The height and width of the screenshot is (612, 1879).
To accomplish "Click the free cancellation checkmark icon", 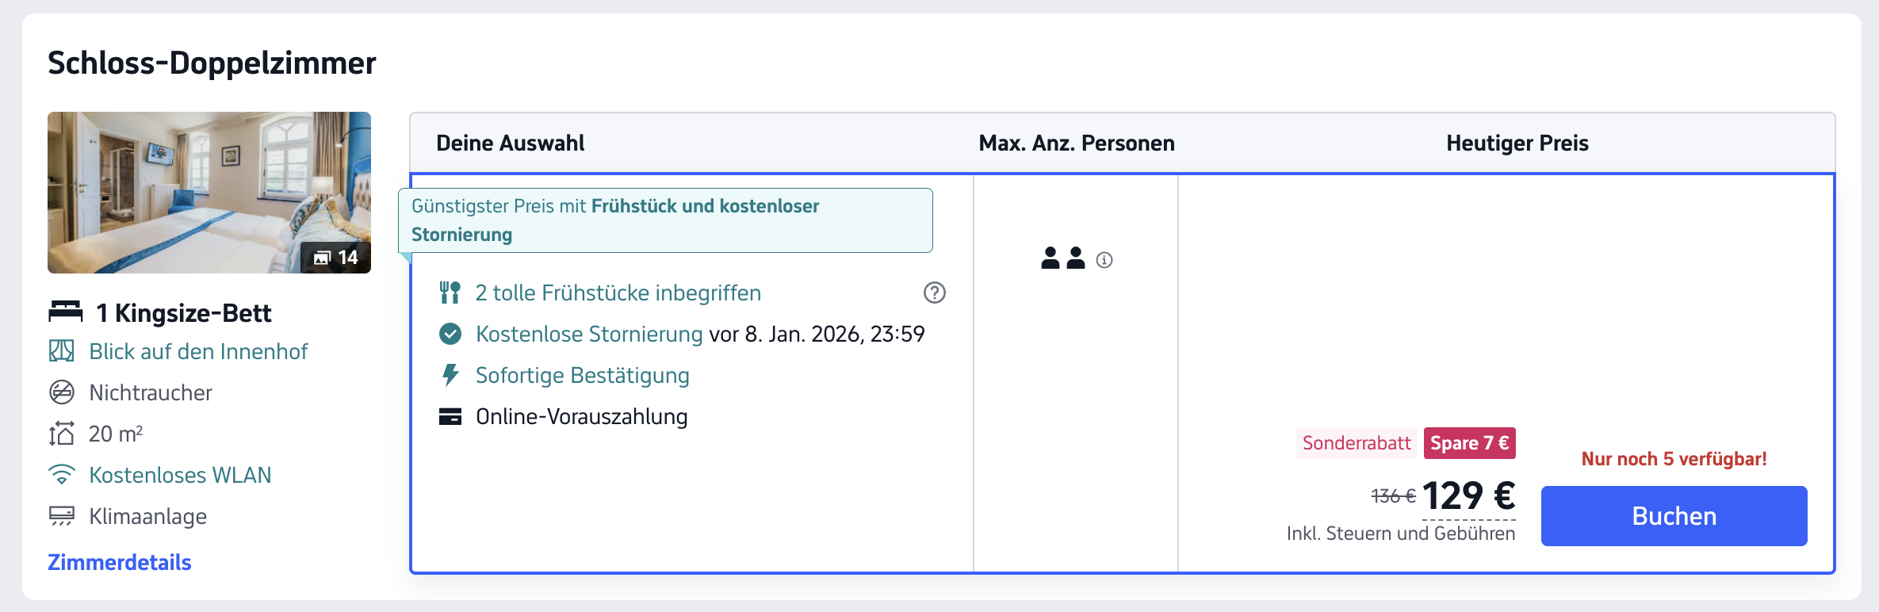I will pos(450,334).
